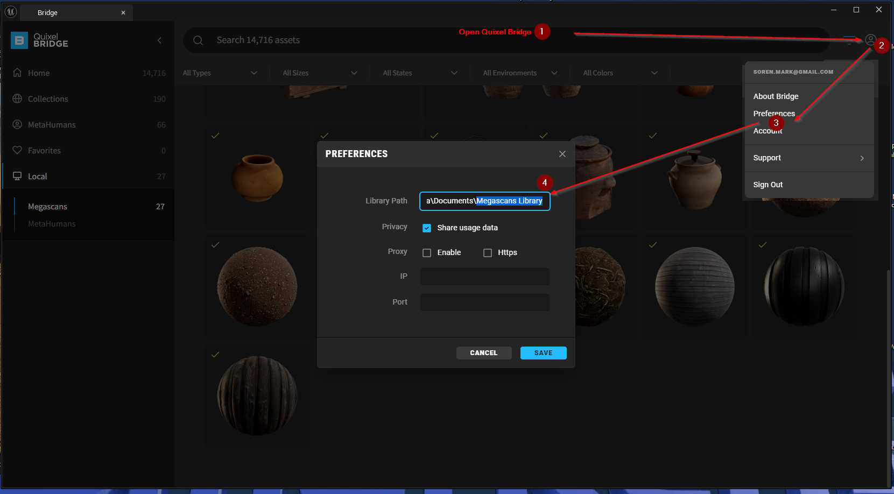
Task: Click the Collections globe icon
Action: tap(17, 98)
